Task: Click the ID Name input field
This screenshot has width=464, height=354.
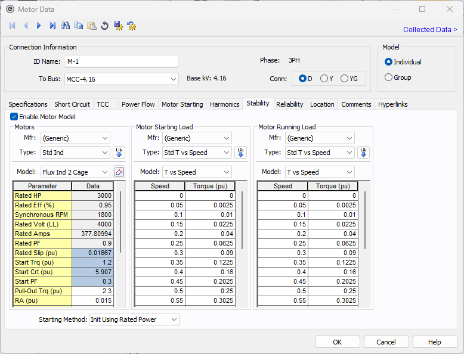Action: [x=121, y=61]
